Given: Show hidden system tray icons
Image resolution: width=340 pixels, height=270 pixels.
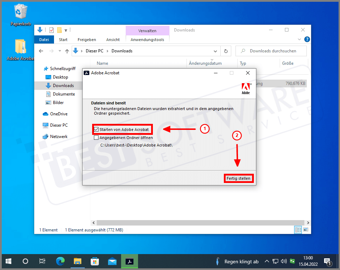Looking at the screenshot, I should [x=267, y=262].
